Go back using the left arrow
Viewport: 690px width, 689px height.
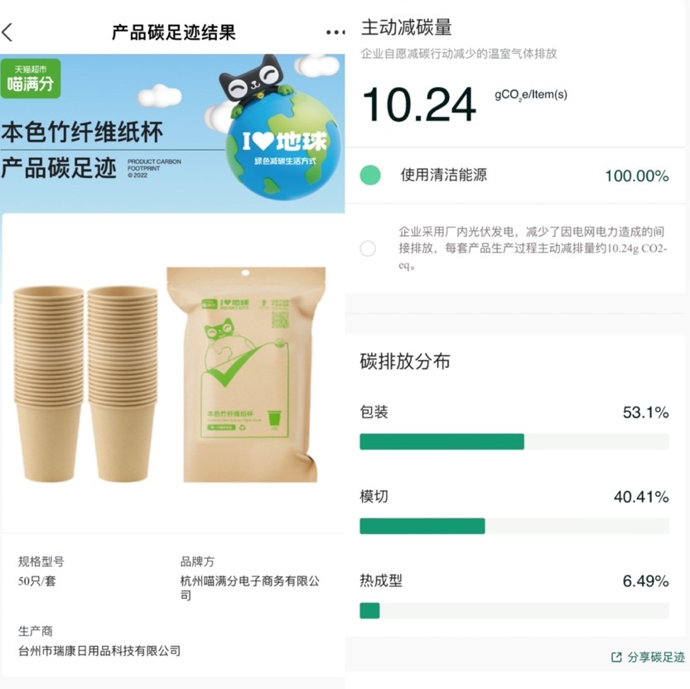pyautogui.click(x=7, y=33)
